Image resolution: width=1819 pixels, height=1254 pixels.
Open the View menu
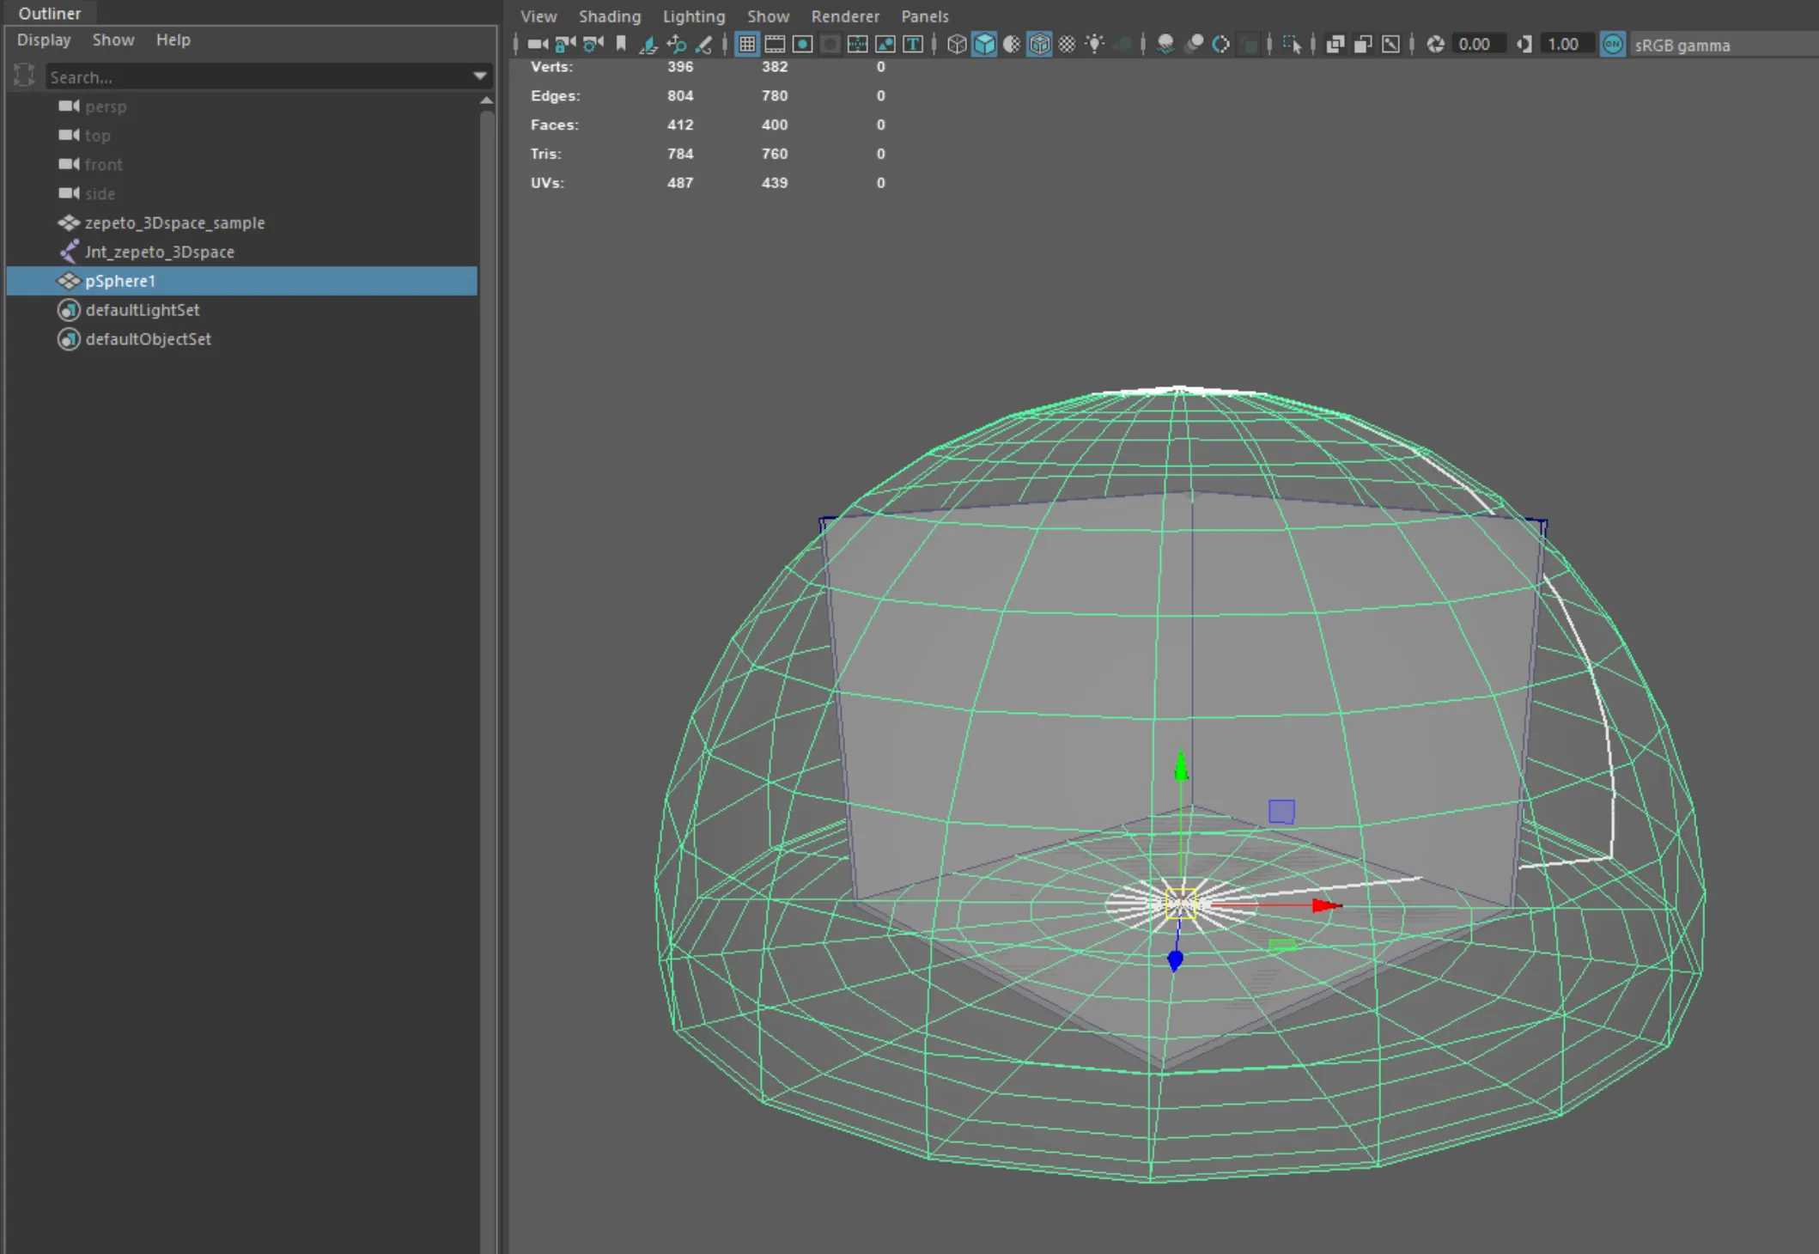tap(539, 16)
